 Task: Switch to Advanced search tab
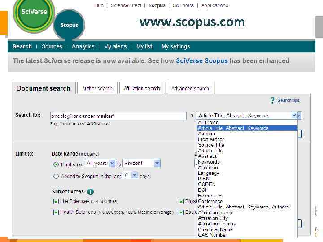tap(190, 88)
